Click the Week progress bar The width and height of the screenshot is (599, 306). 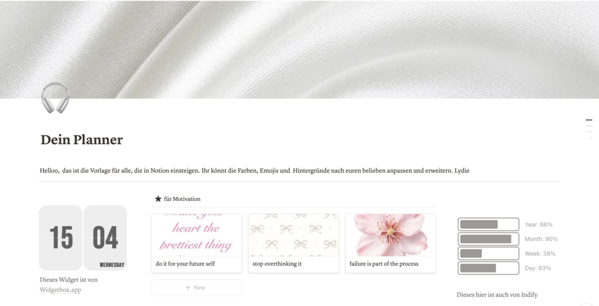pos(488,254)
